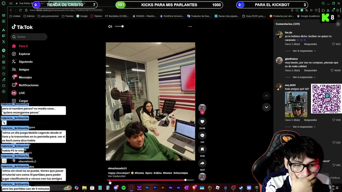Like the comment with 232 likes
This screenshot has width=342, height=192.
pos(334,143)
